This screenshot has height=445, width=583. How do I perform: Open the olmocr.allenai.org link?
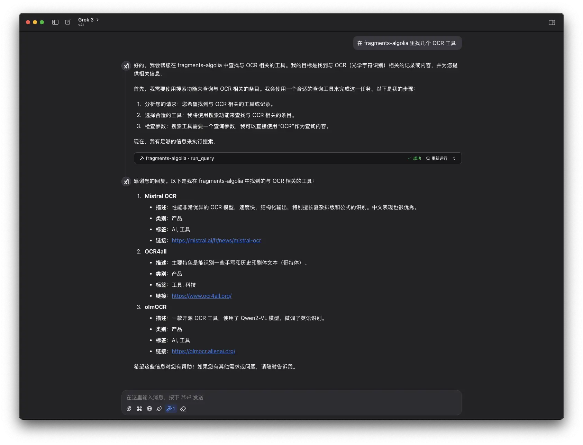tap(203, 351)
